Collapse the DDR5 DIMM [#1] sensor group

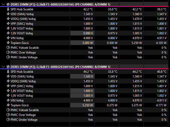pyautogui.click(x=3, y=5)
